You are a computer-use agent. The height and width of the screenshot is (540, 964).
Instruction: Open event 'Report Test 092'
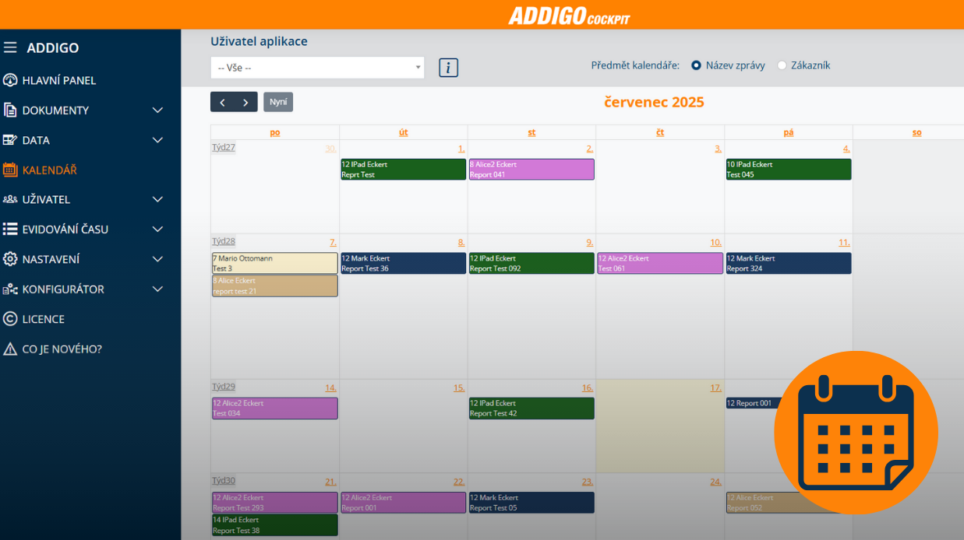(531, 263)
